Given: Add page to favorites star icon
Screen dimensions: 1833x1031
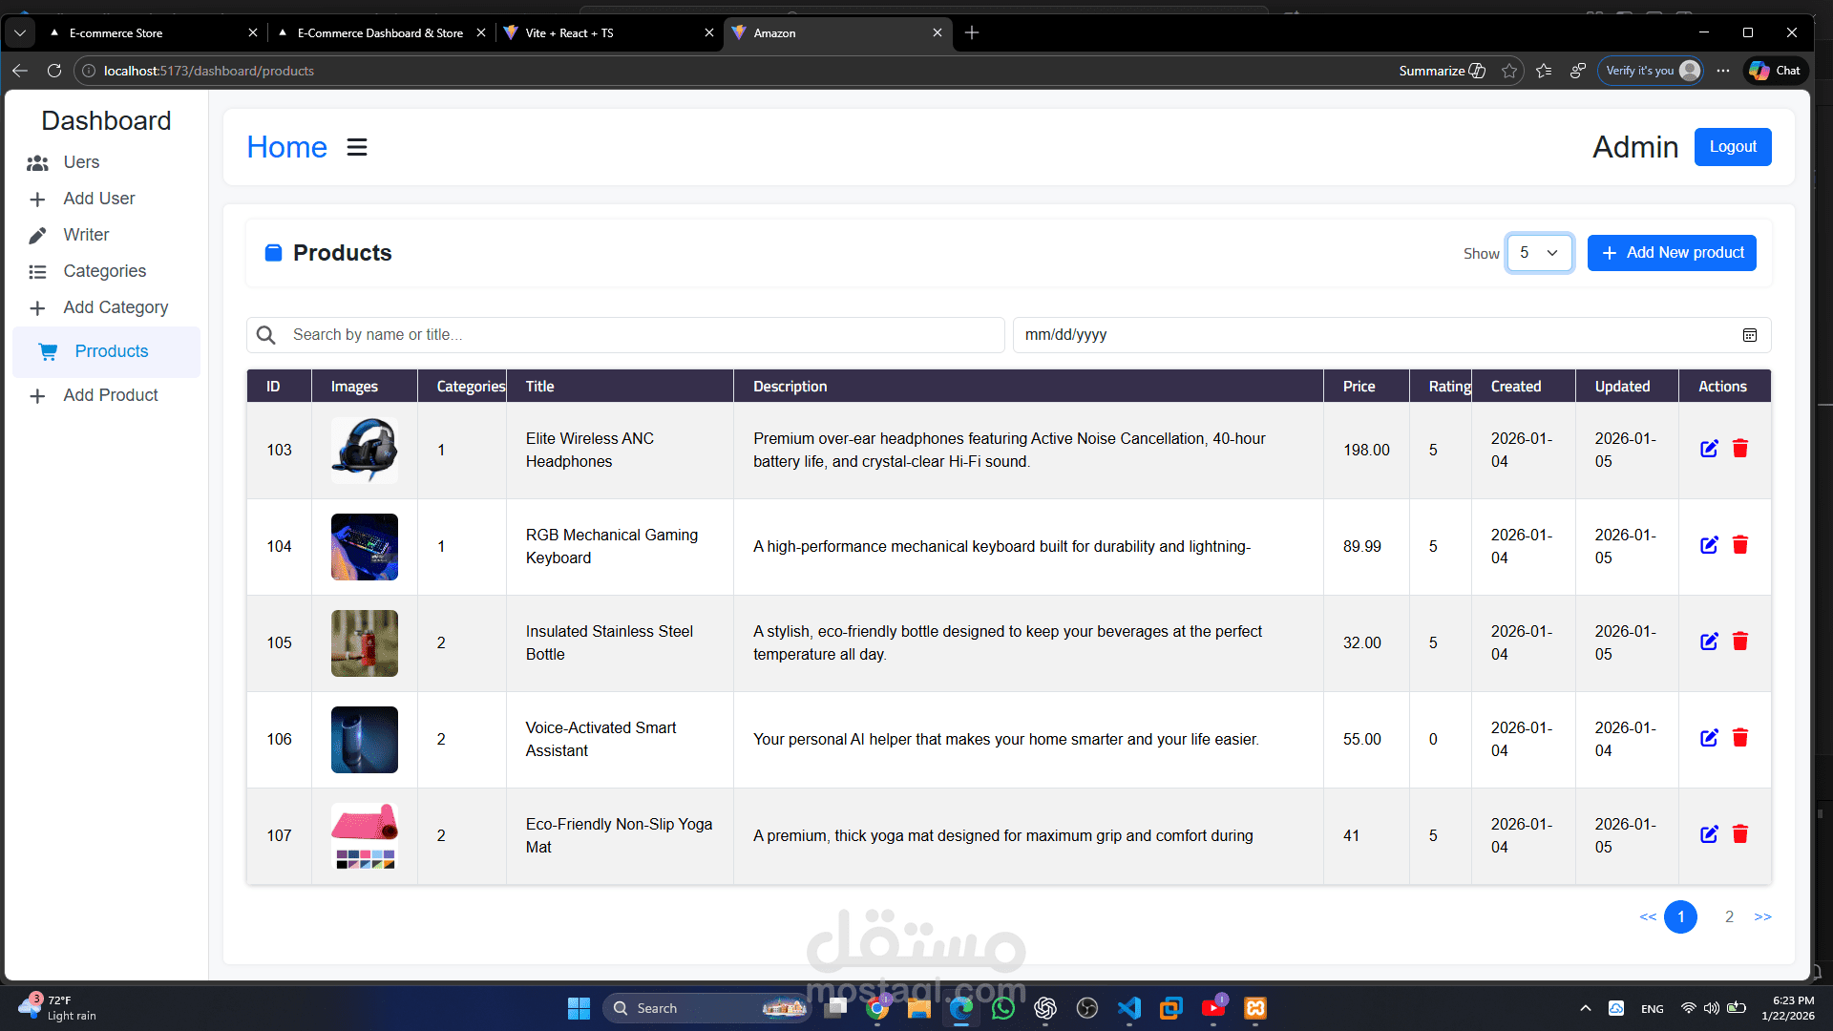Looking at the screenshot, I should click(x=1509, y=71).
